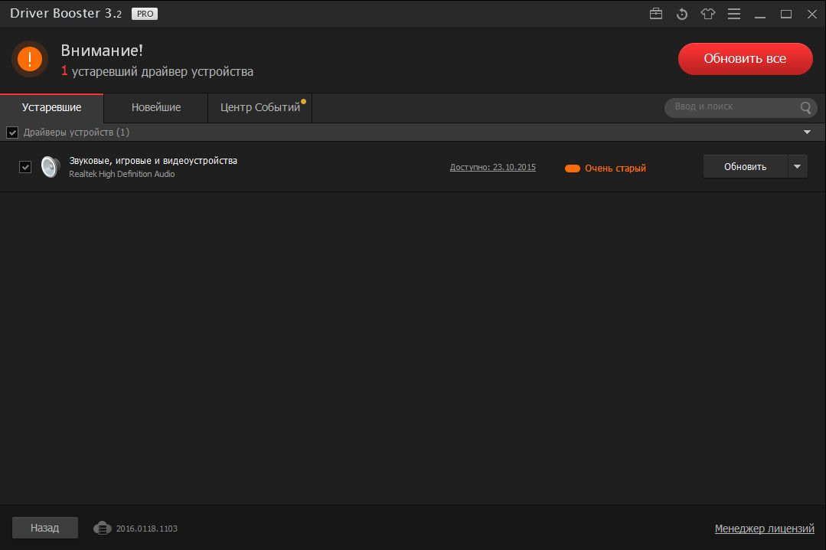Open the 'Доступно: 23.10.2015' link
The height and width of the screenshot is (550, 826).
492,167
